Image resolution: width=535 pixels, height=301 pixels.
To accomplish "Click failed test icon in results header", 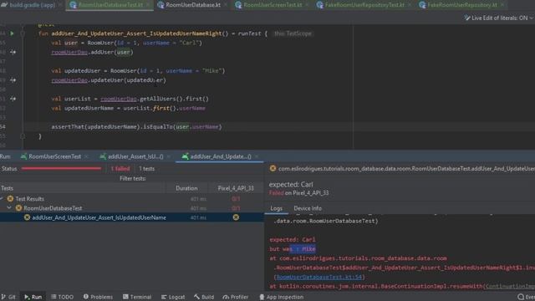I will (x=273, y=168).
